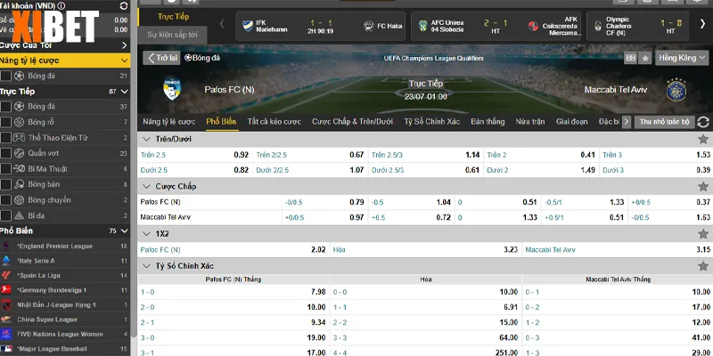Click the refresh odds icon
The width and height of the screenshot is (713, 356).
coord(703,121)
